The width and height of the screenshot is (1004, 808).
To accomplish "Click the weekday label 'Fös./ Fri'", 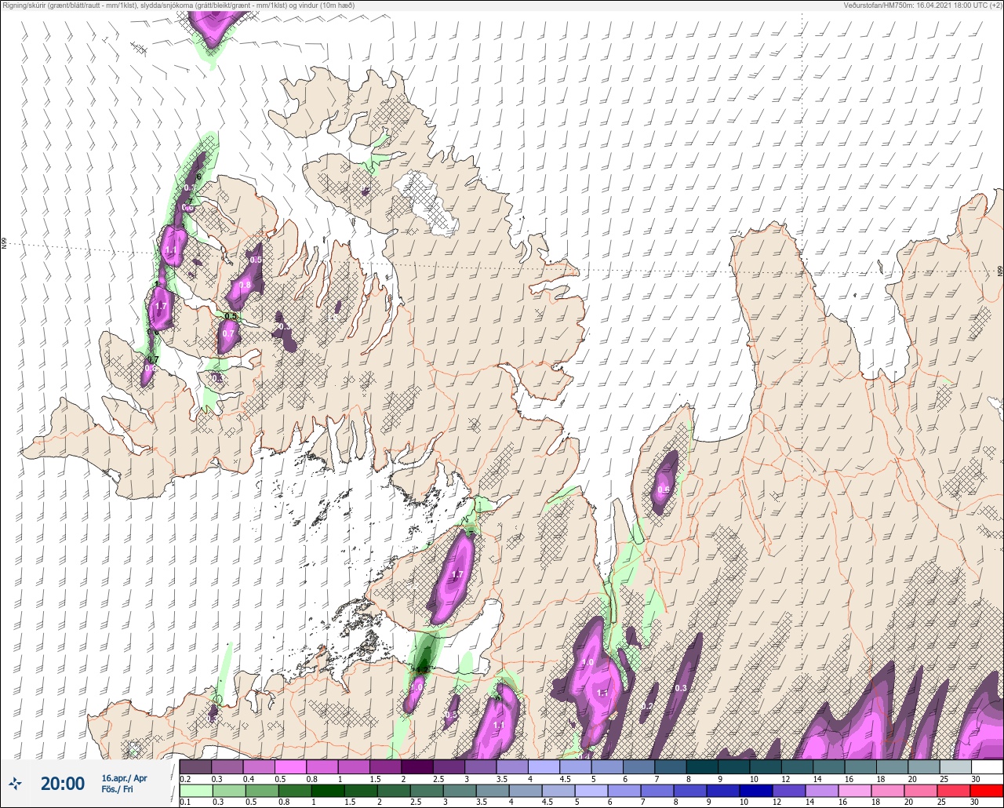I will [x=117, y=790].
